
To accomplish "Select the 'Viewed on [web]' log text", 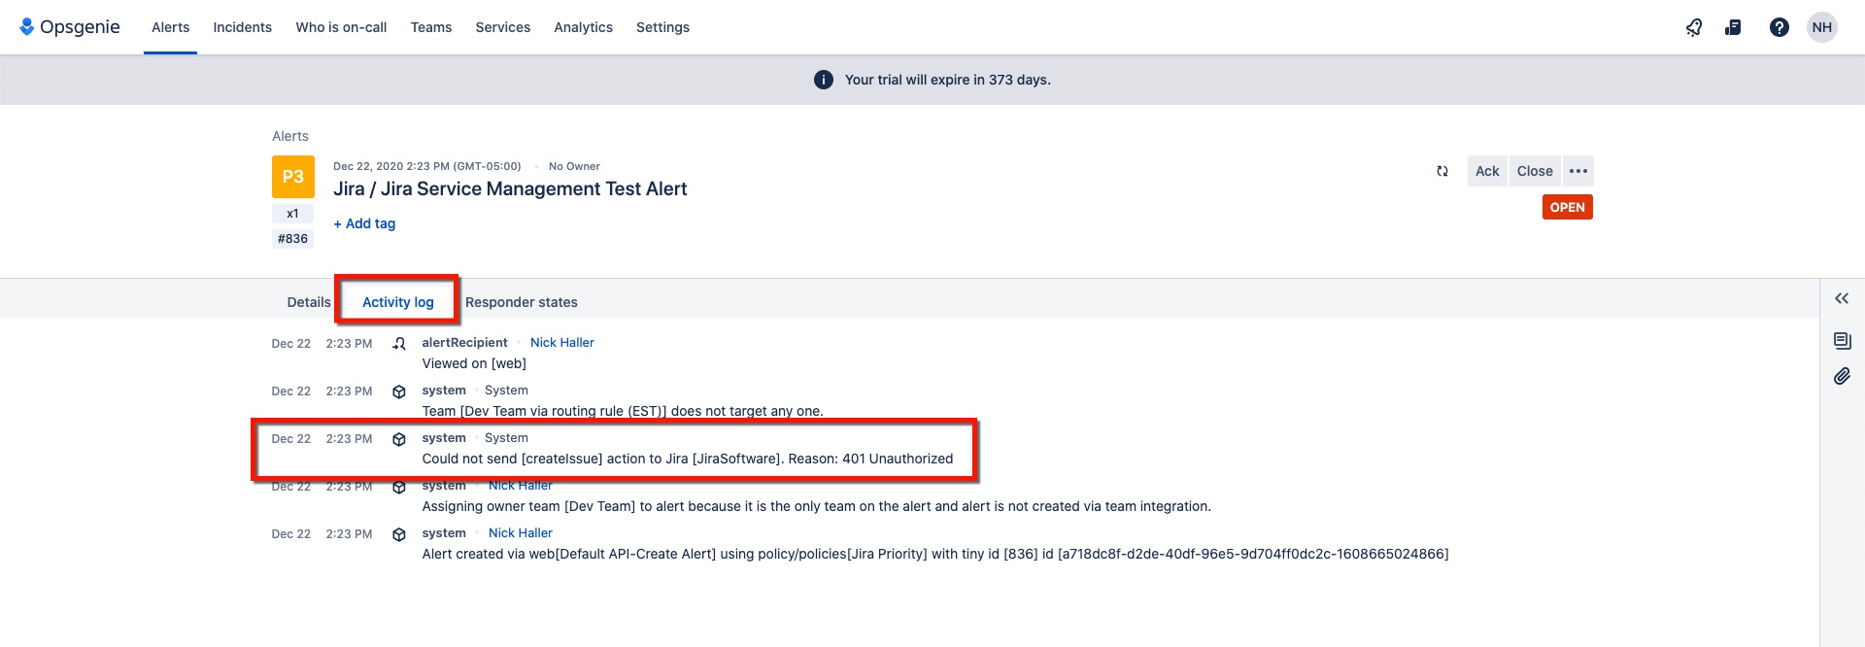I will (474, 364).
